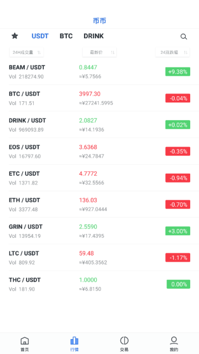Open the LTC / USDT pair
This screenshot has height=354, width=199.
pyautogui.click(x=99, y=258)
